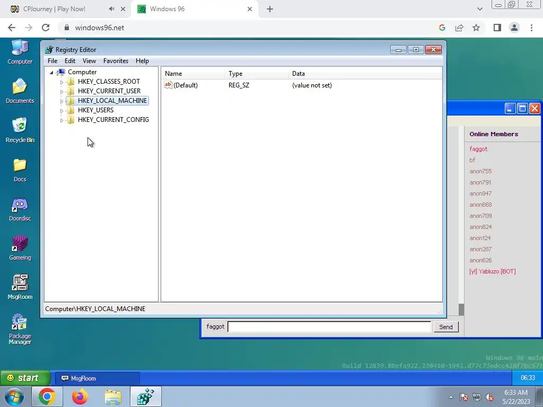This screenshot has width=543, height=407.
Task: Click the HKEY_USERS folder icon
Action: pos(71,110)
